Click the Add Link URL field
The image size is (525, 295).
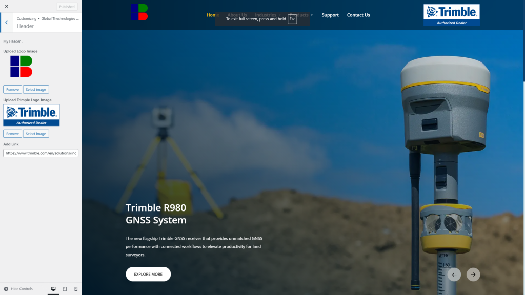(x=41, y=153)
